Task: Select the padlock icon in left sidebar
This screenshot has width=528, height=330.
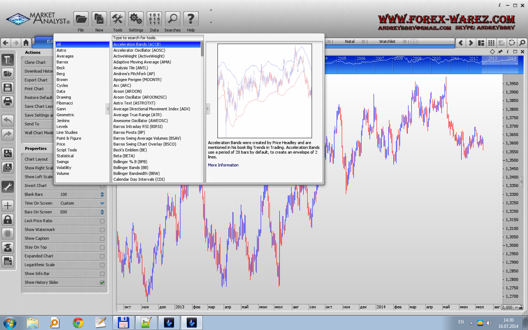Action: click(x=8, y=220)
